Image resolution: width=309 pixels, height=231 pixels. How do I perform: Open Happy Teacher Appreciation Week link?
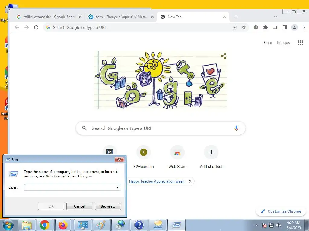[157, 181]
